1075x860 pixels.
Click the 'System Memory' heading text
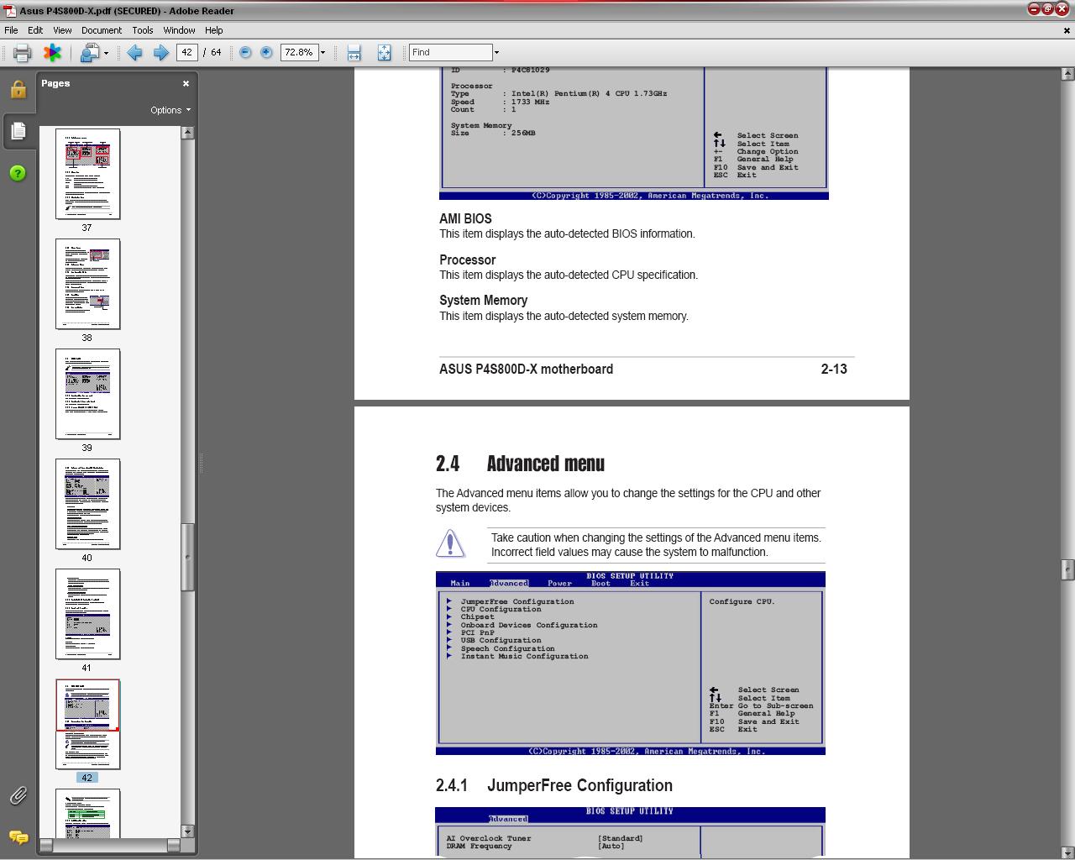[x=484, y=300]
